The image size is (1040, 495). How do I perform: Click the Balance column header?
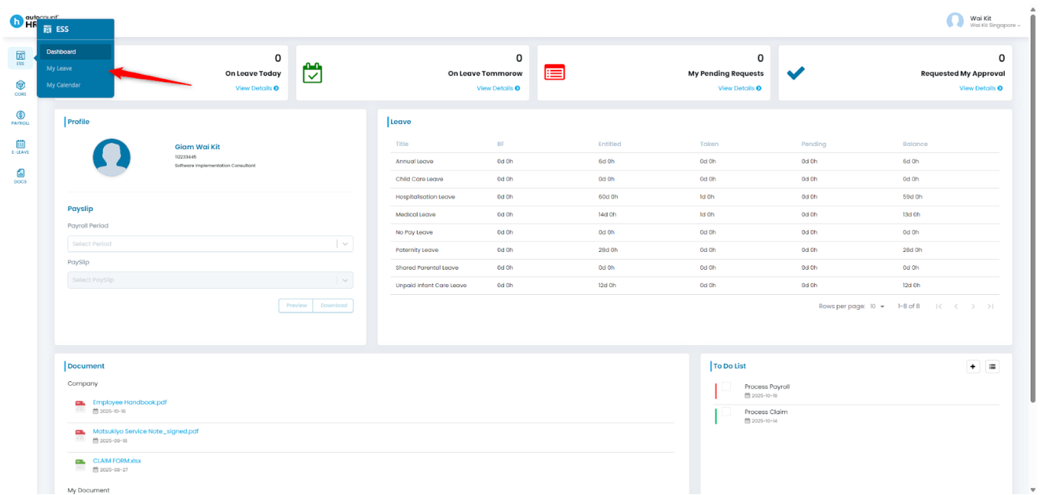pos(915,144)
